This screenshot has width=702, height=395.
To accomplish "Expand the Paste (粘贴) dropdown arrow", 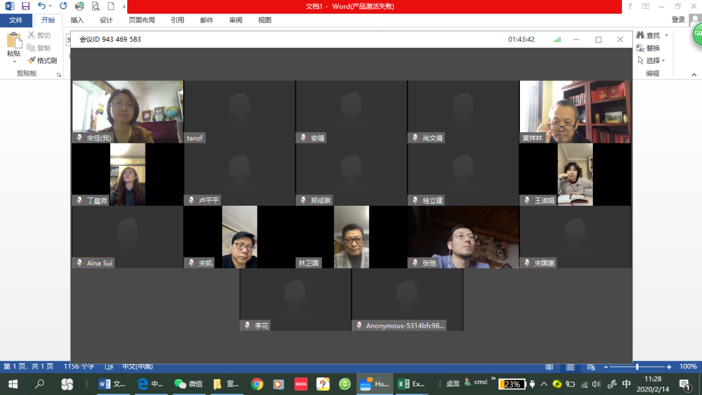I will click(14, 61).
